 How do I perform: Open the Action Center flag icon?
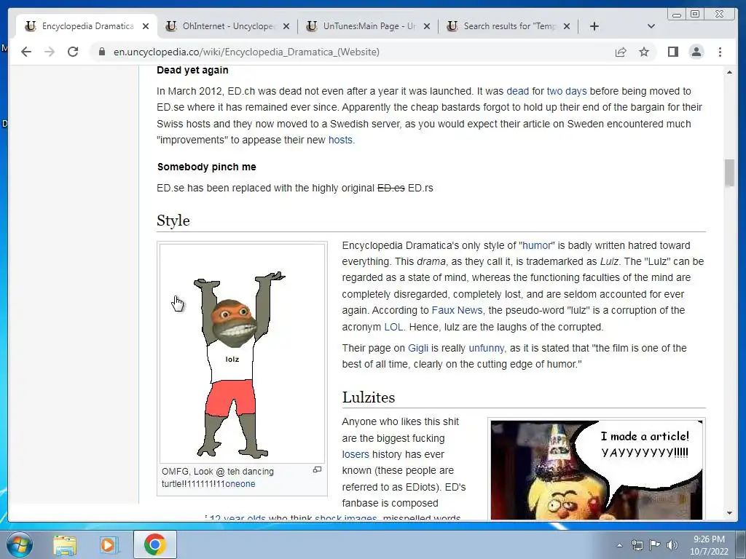point(655,545)
